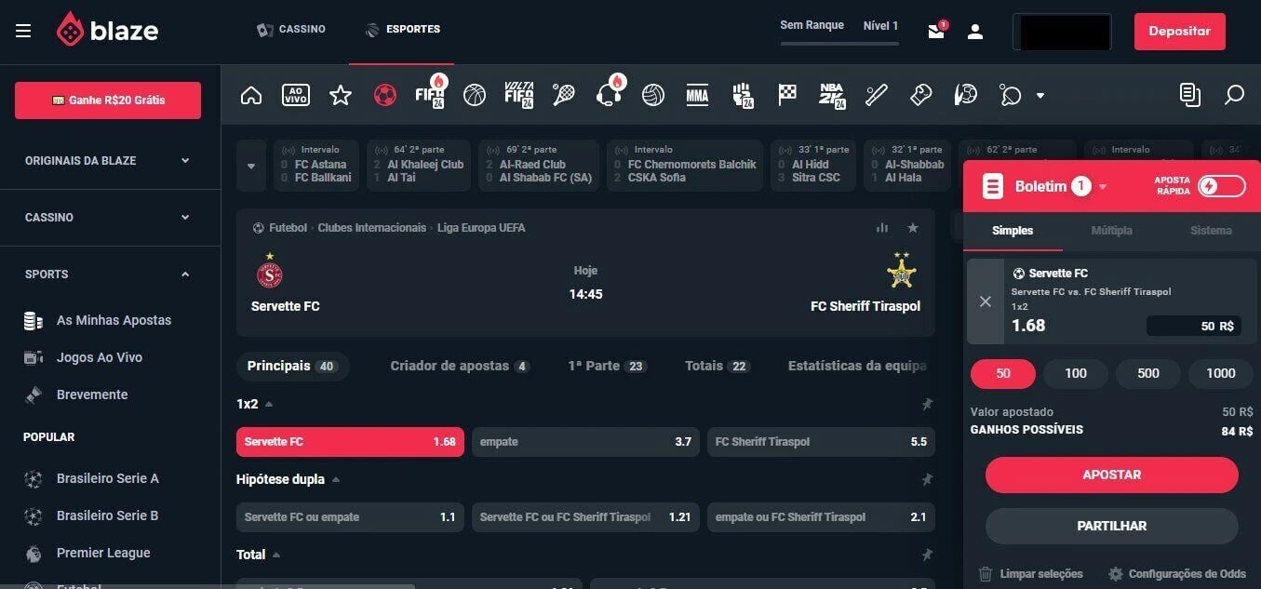Viewport: 1261px width, 589px height.
Task: Switch to Esportes top tab
Action: coord(403,30)
